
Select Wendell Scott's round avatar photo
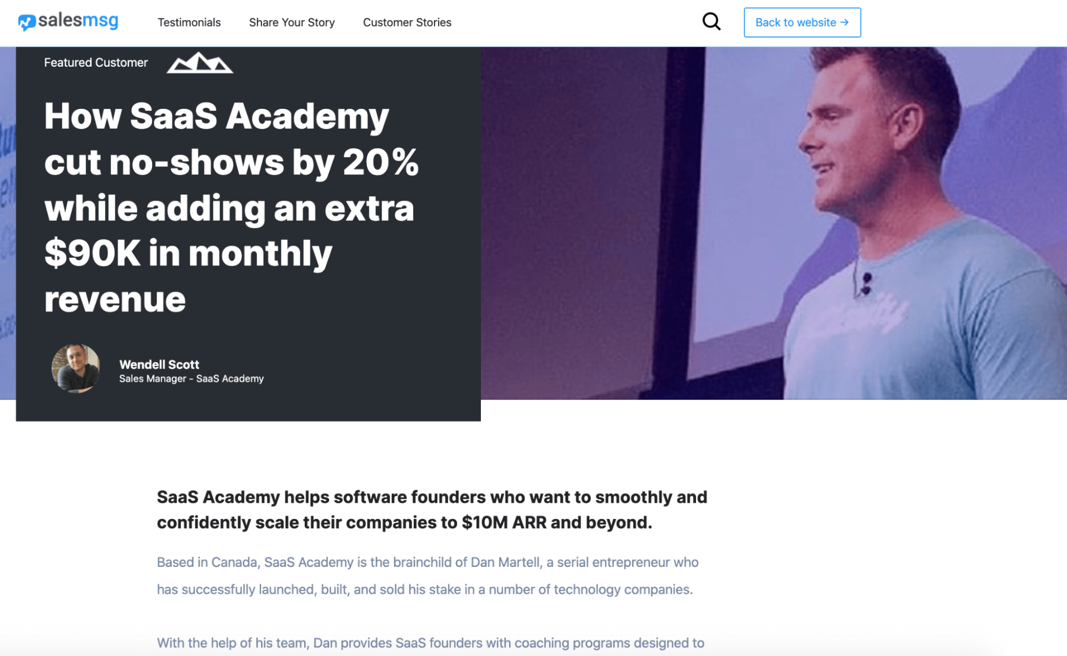pos(75,369)
